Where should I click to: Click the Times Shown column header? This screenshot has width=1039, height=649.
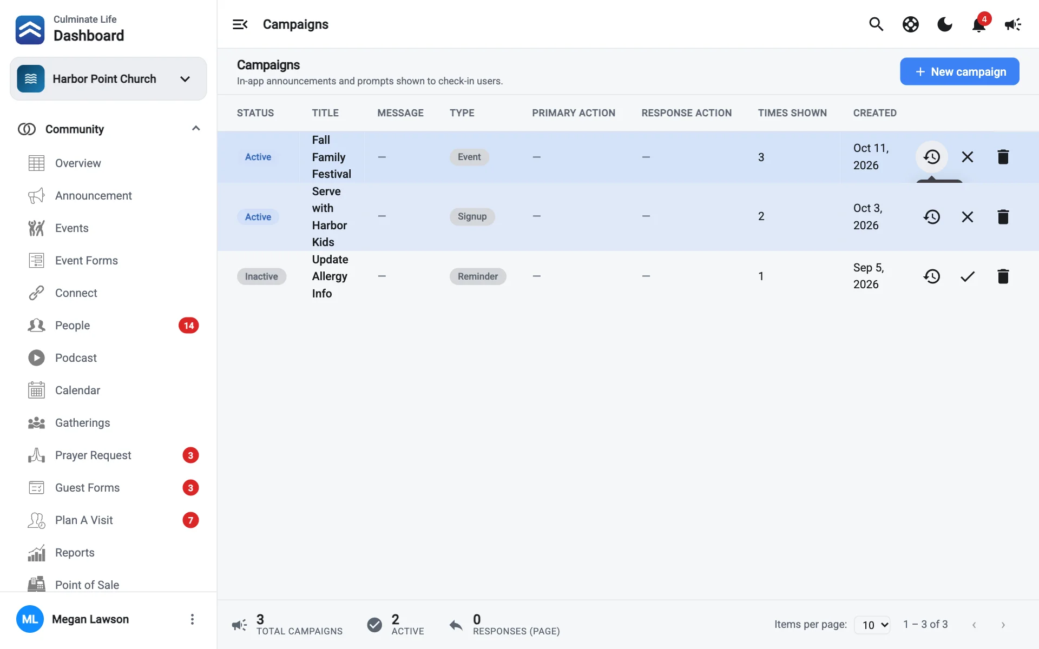pos(792,113)
